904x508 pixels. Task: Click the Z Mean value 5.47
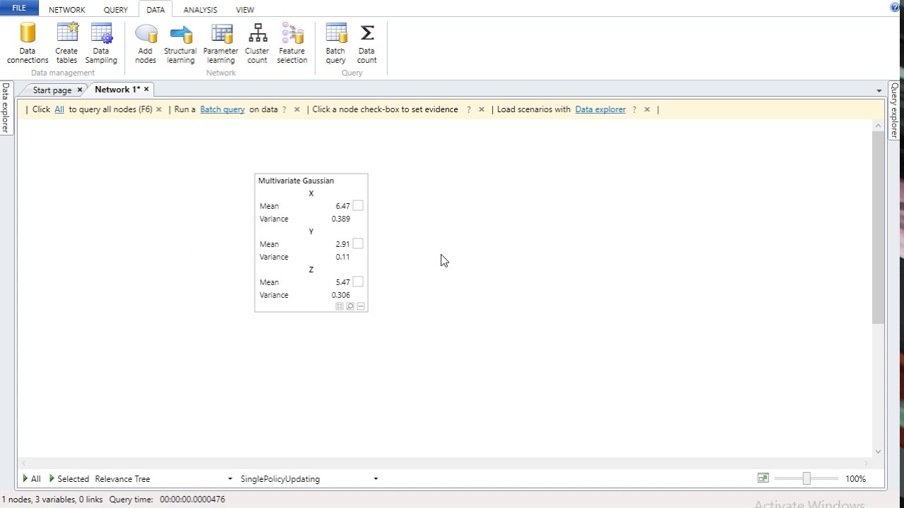pyautogui.click(x=343, y=282)
